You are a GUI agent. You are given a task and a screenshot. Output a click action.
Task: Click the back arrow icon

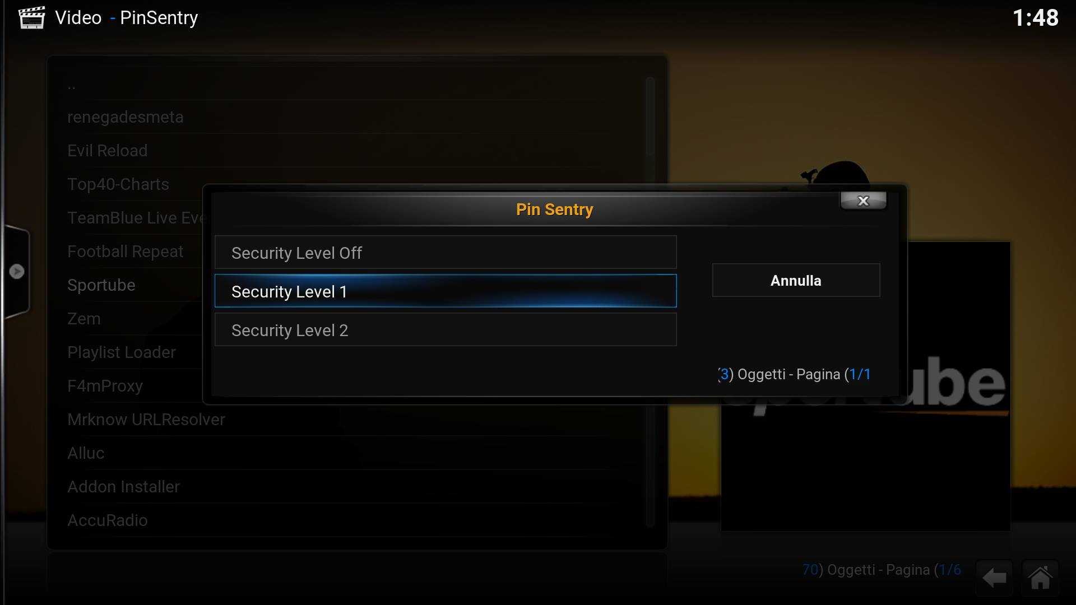994,578
